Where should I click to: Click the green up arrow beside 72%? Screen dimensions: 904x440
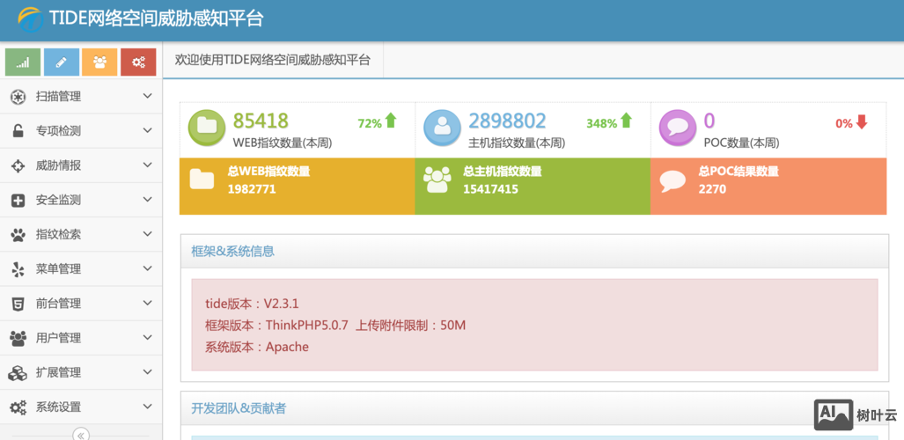point(391,121)
